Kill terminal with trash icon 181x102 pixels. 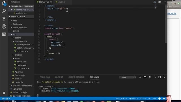tap(150, 77)
